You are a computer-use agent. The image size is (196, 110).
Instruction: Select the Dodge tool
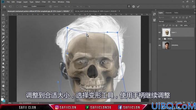pos(3,67)
